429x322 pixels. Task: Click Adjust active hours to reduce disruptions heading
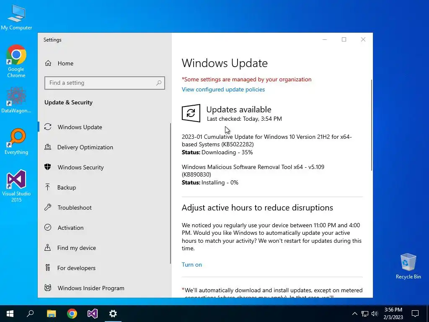click(x=258, y=208)
